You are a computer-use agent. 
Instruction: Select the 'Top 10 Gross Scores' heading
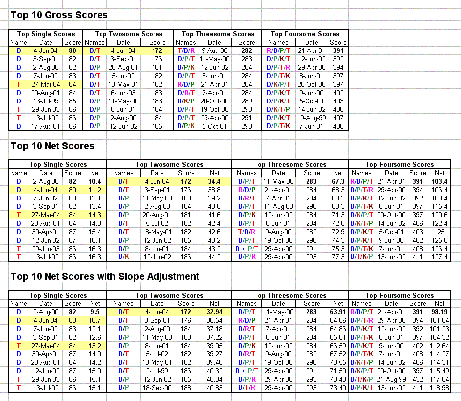[x=59, y=15]
